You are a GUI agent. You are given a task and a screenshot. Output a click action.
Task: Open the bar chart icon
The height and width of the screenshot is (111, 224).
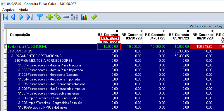click(84, 17)
